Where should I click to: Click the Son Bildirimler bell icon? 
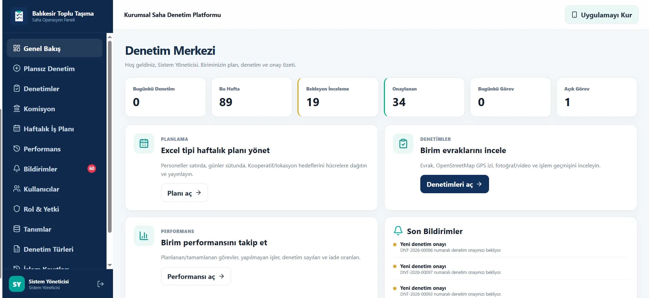[398, 231]
